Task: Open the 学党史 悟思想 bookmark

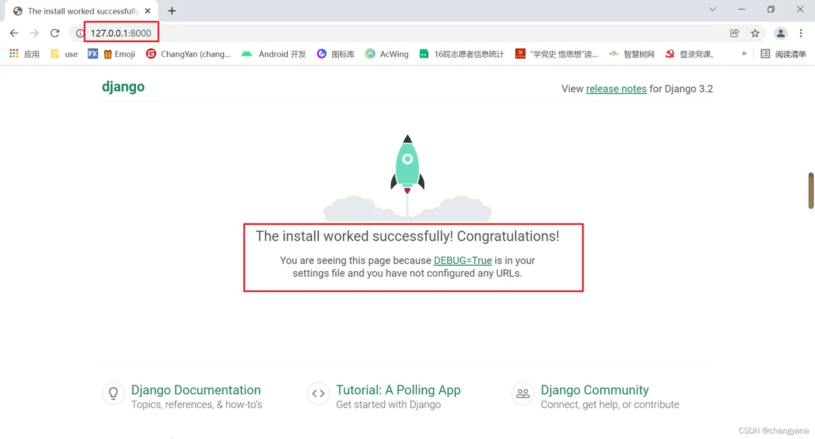Action: [556, 54]
